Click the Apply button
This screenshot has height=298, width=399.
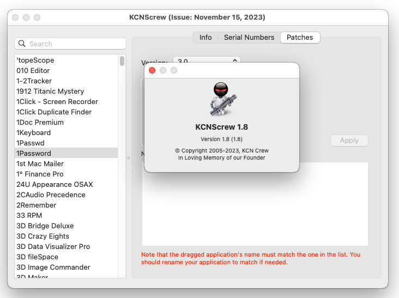pyautogui.click(x=349, y=141)
